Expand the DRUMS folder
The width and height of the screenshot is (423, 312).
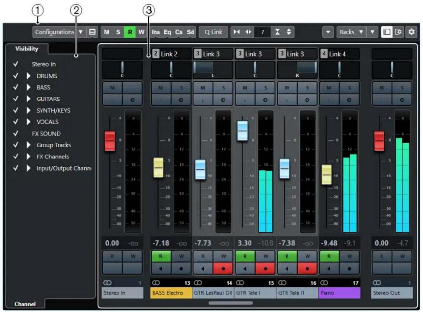28,76
